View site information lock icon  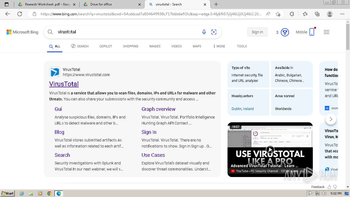[34, 14]
